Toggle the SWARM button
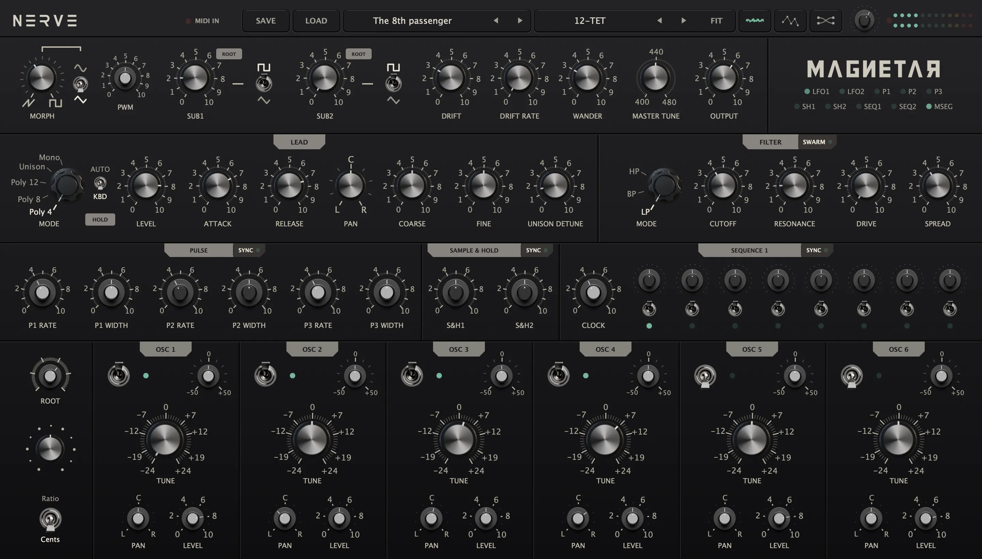 coord(817,142)
